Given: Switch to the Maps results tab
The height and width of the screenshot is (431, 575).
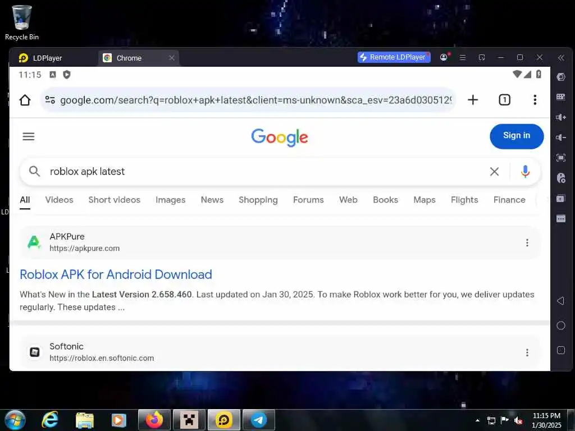Looking at the screenshot, I should 425,200.
